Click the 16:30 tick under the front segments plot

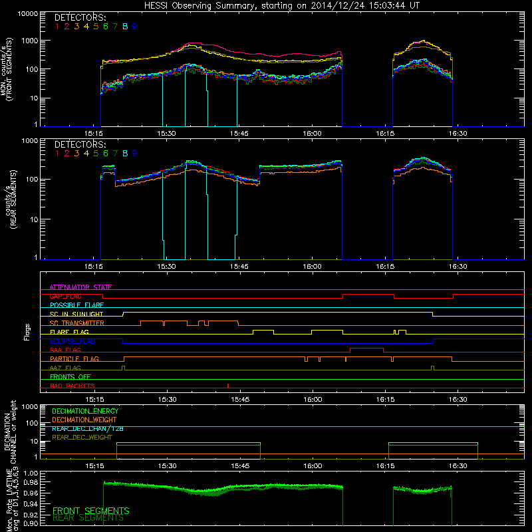pyautogui.click(x=458, y=134)
